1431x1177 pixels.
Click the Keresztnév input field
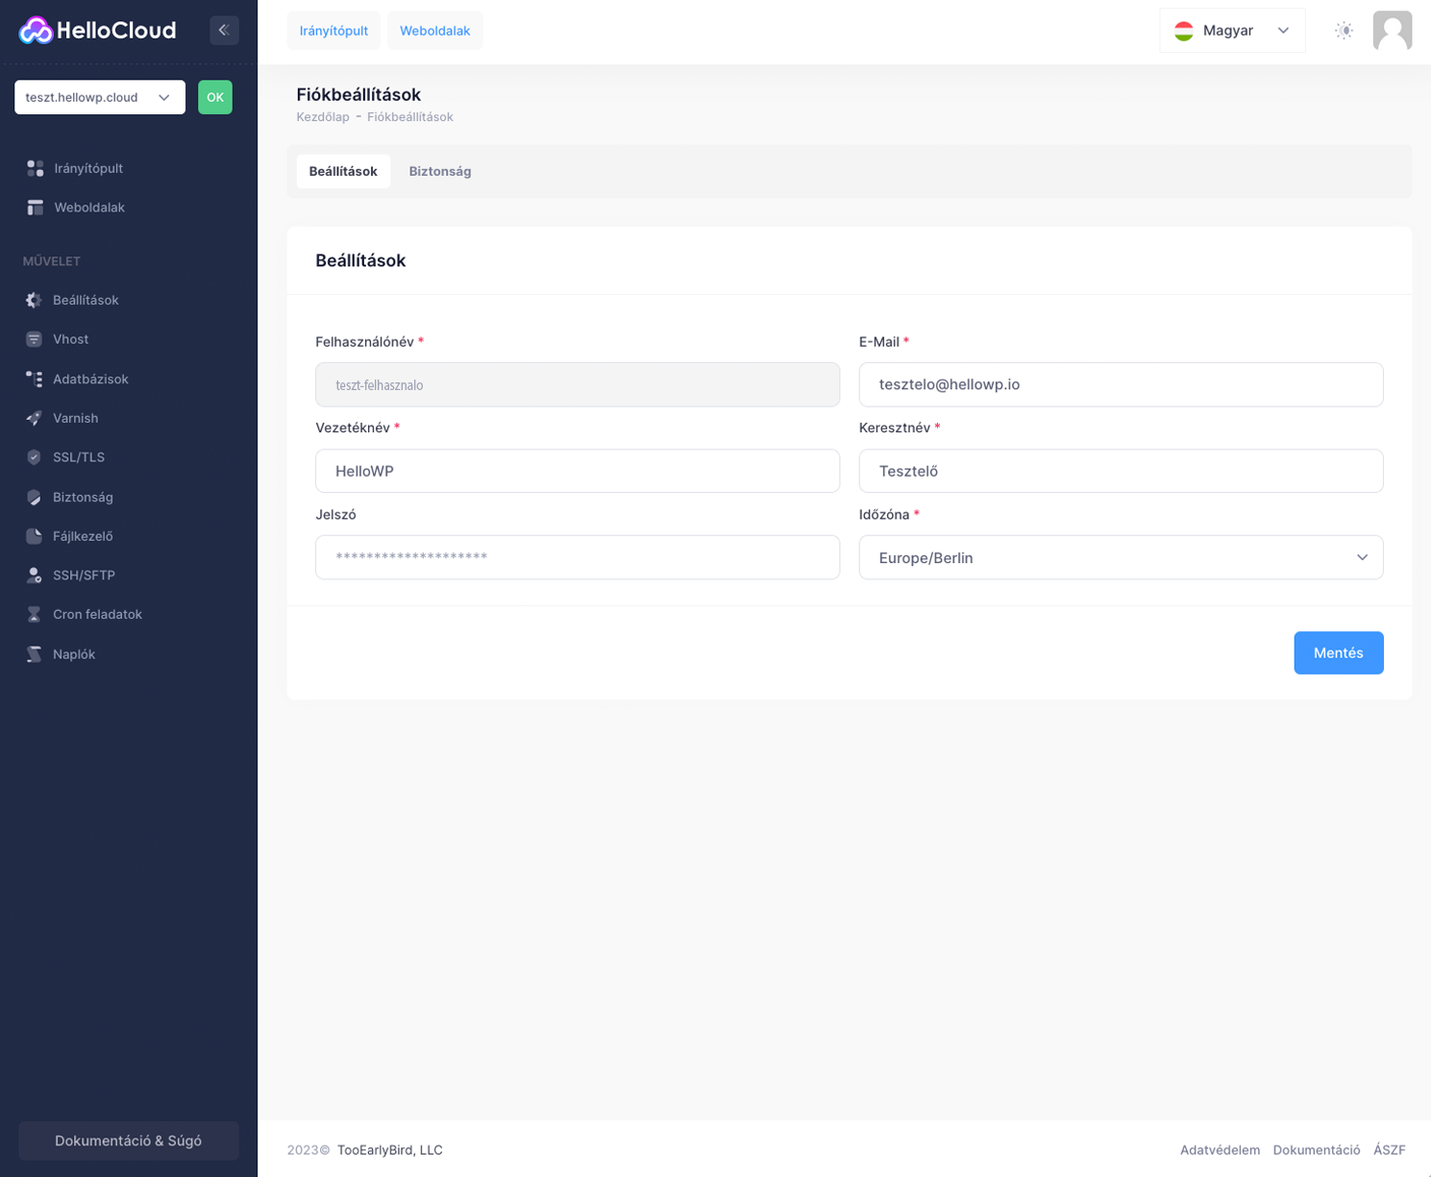point(1121,471)
